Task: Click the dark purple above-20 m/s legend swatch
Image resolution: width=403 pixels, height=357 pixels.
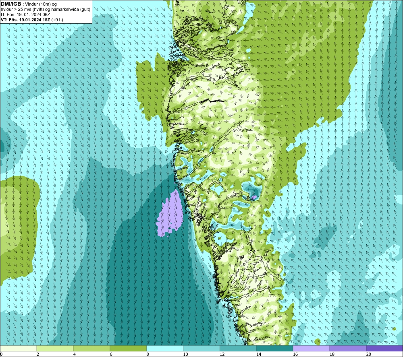Action: point(384,348)
